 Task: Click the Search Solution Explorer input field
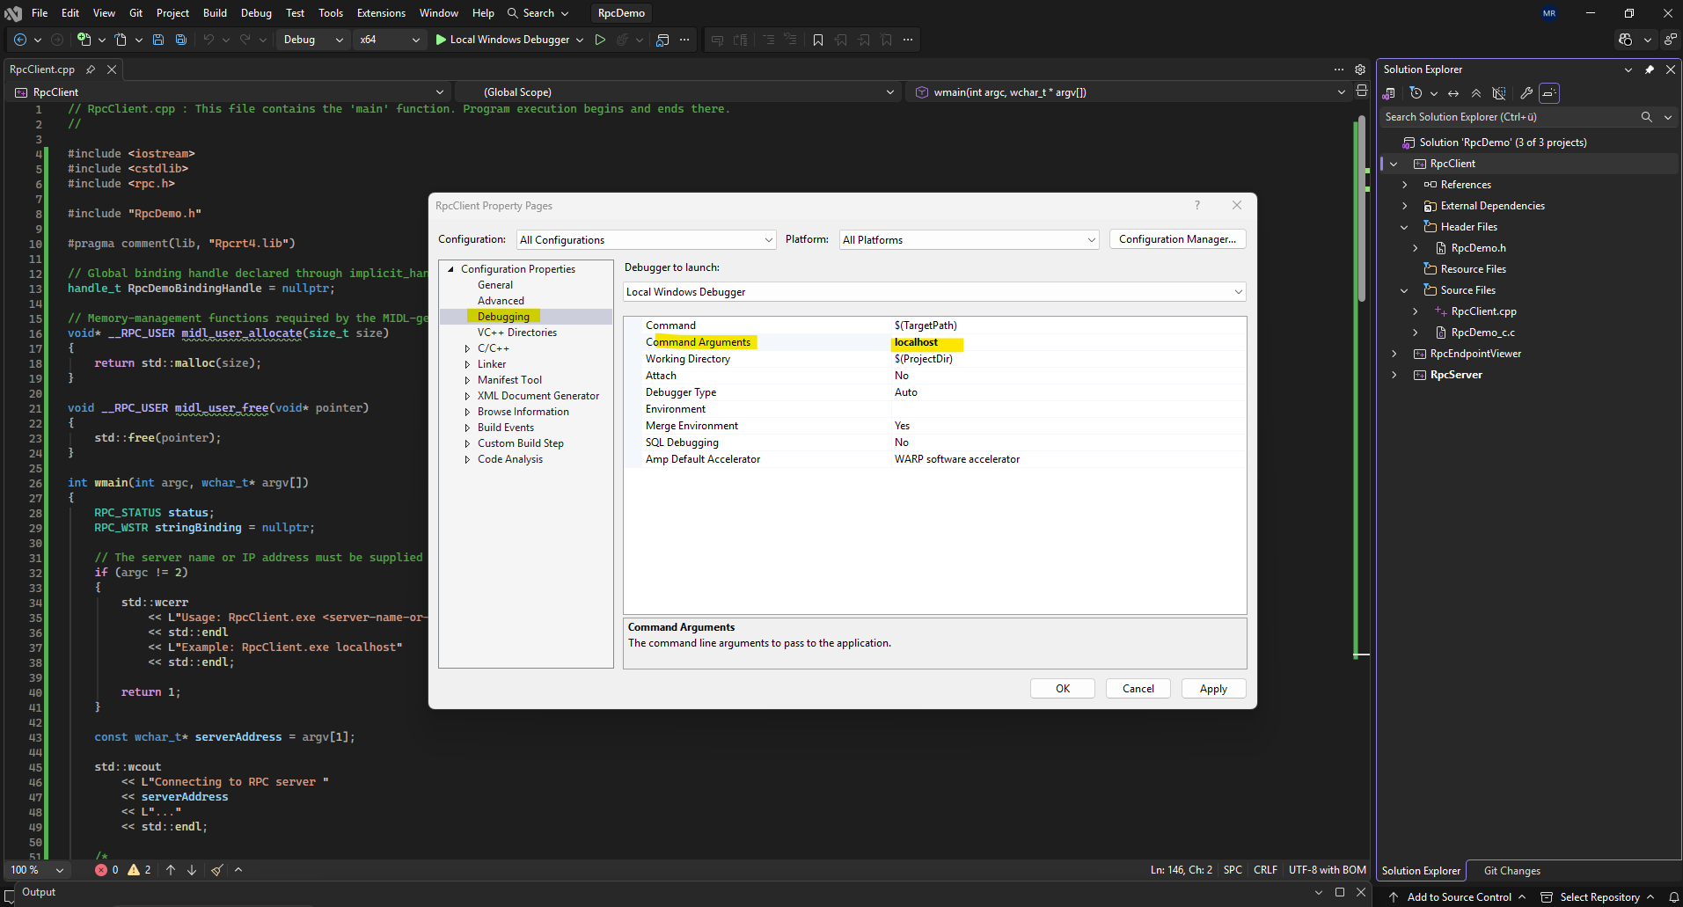(1509, 117)
